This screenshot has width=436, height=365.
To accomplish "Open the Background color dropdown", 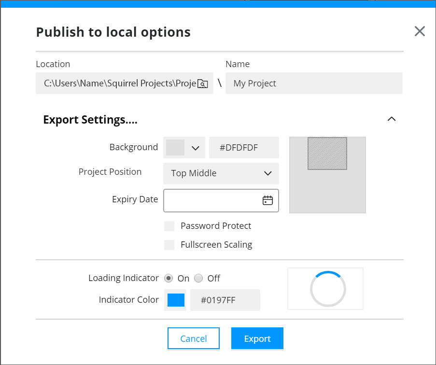I will pyautogui.click(x=196, y=148).
